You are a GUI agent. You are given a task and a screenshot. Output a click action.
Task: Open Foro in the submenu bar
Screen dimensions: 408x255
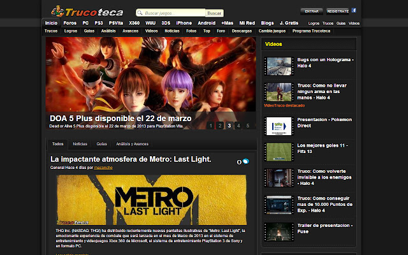coord(221,31)
